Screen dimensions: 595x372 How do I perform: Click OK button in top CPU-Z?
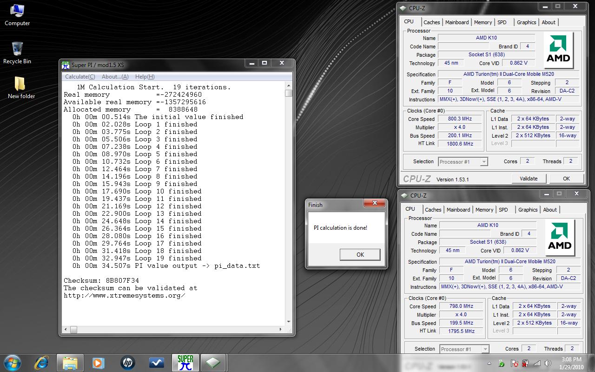[566, 179]
